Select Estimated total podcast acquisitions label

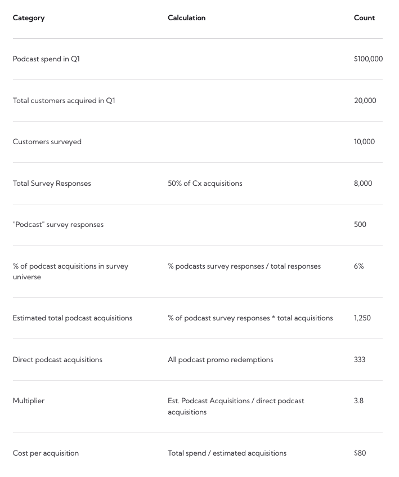73,318
